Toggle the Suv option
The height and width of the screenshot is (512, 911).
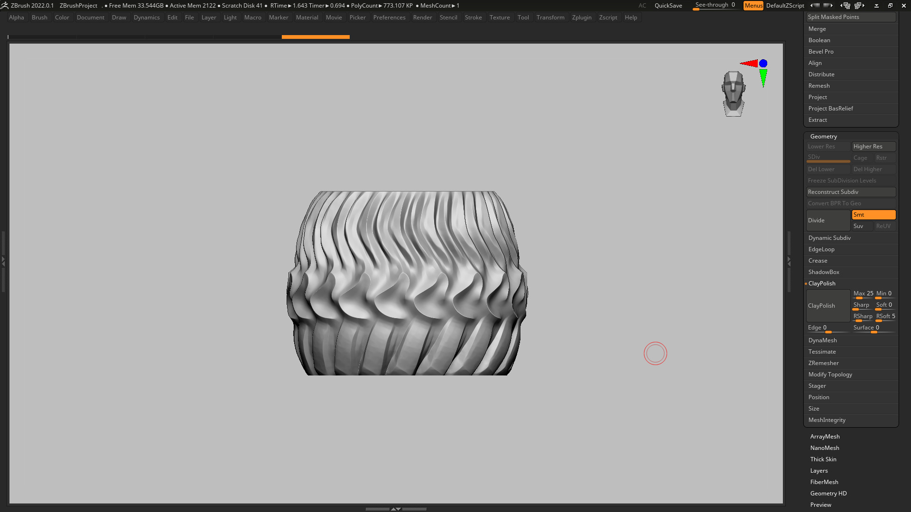point(863,226)
